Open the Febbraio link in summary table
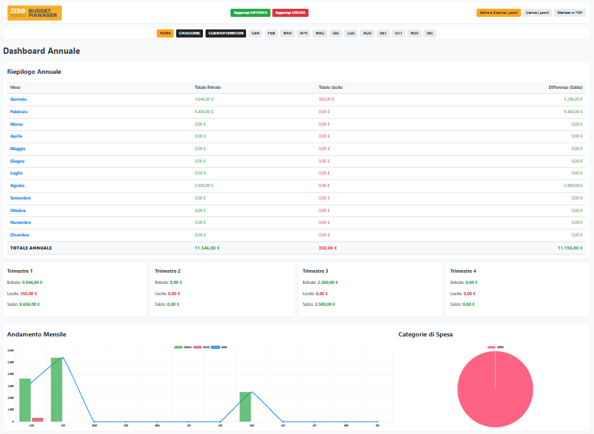 [x=19, y=112]
